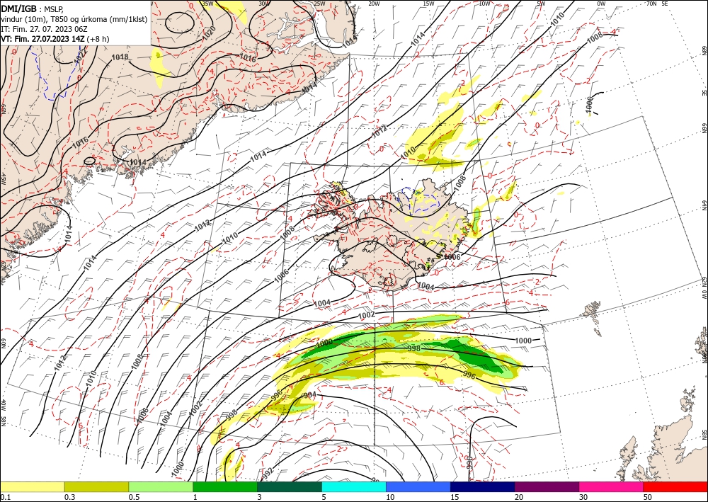Click the '1020' isobar label
The height and width of the screenshot is (502, 708).
(208, 33)
